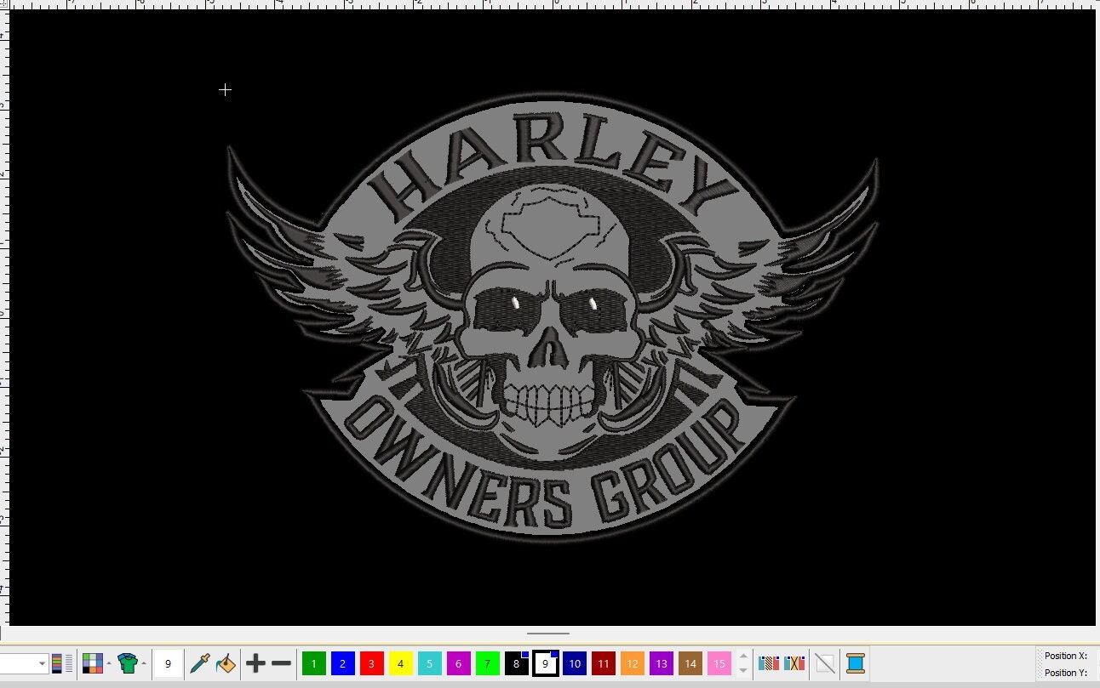Expand the garment icon dropdown arrow

click(x=144, y=663)
